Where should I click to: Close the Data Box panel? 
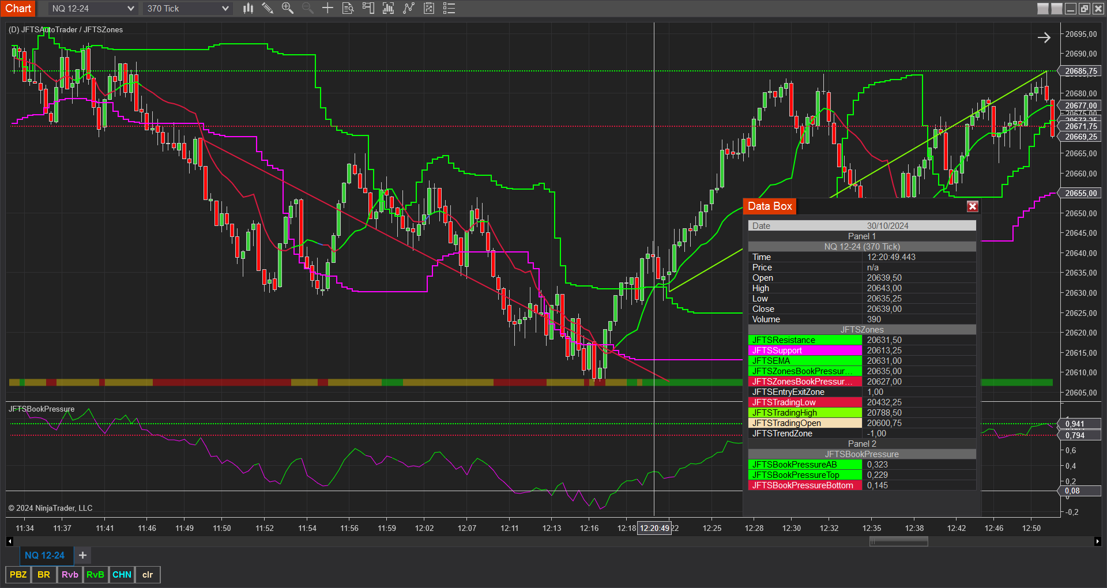point(972,206)
